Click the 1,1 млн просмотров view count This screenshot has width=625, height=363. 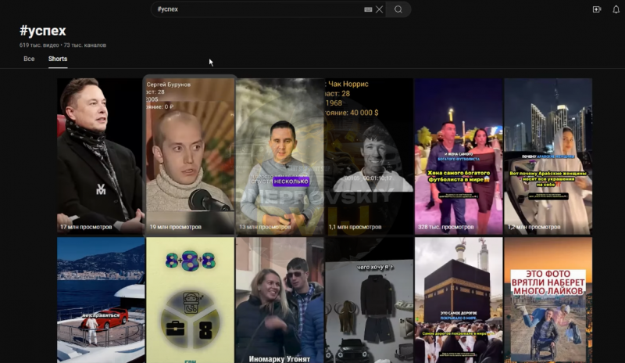coord(355,227)
